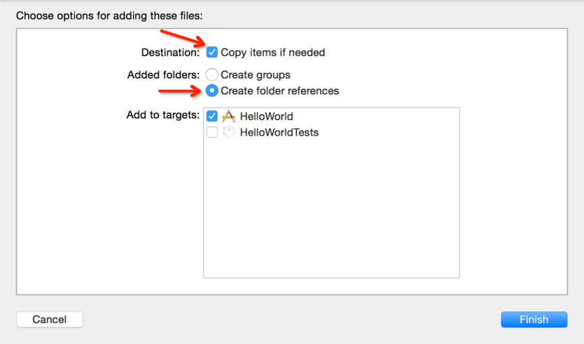
Task: Click the Create groups label text
Action: click(x=255, y=75)
